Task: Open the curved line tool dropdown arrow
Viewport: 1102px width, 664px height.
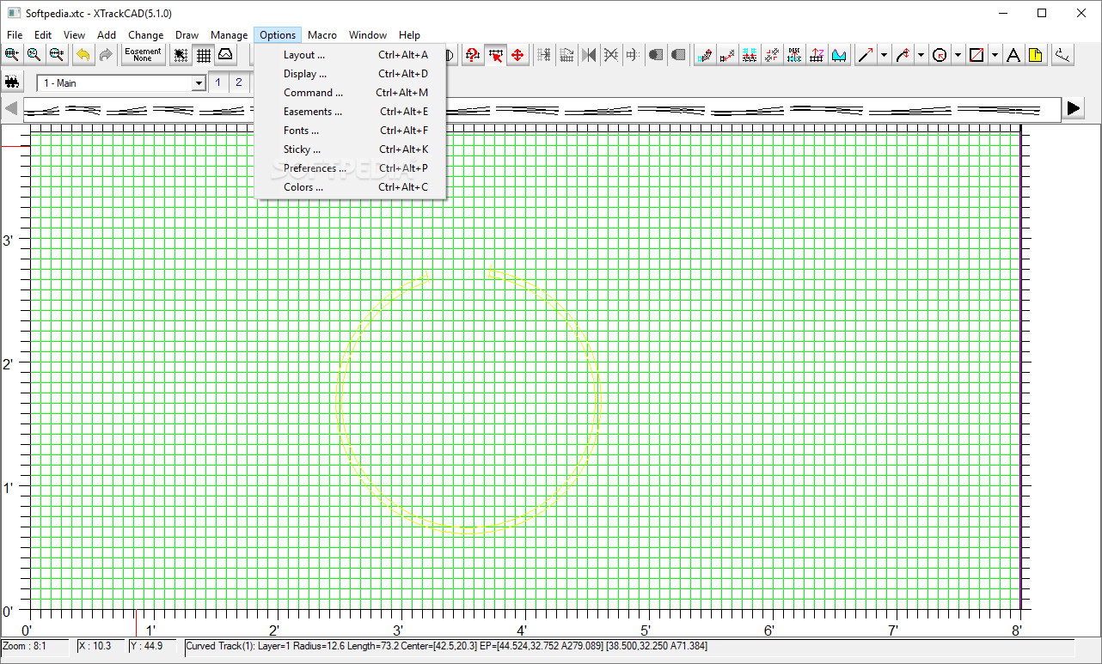Action: [921, 55]
